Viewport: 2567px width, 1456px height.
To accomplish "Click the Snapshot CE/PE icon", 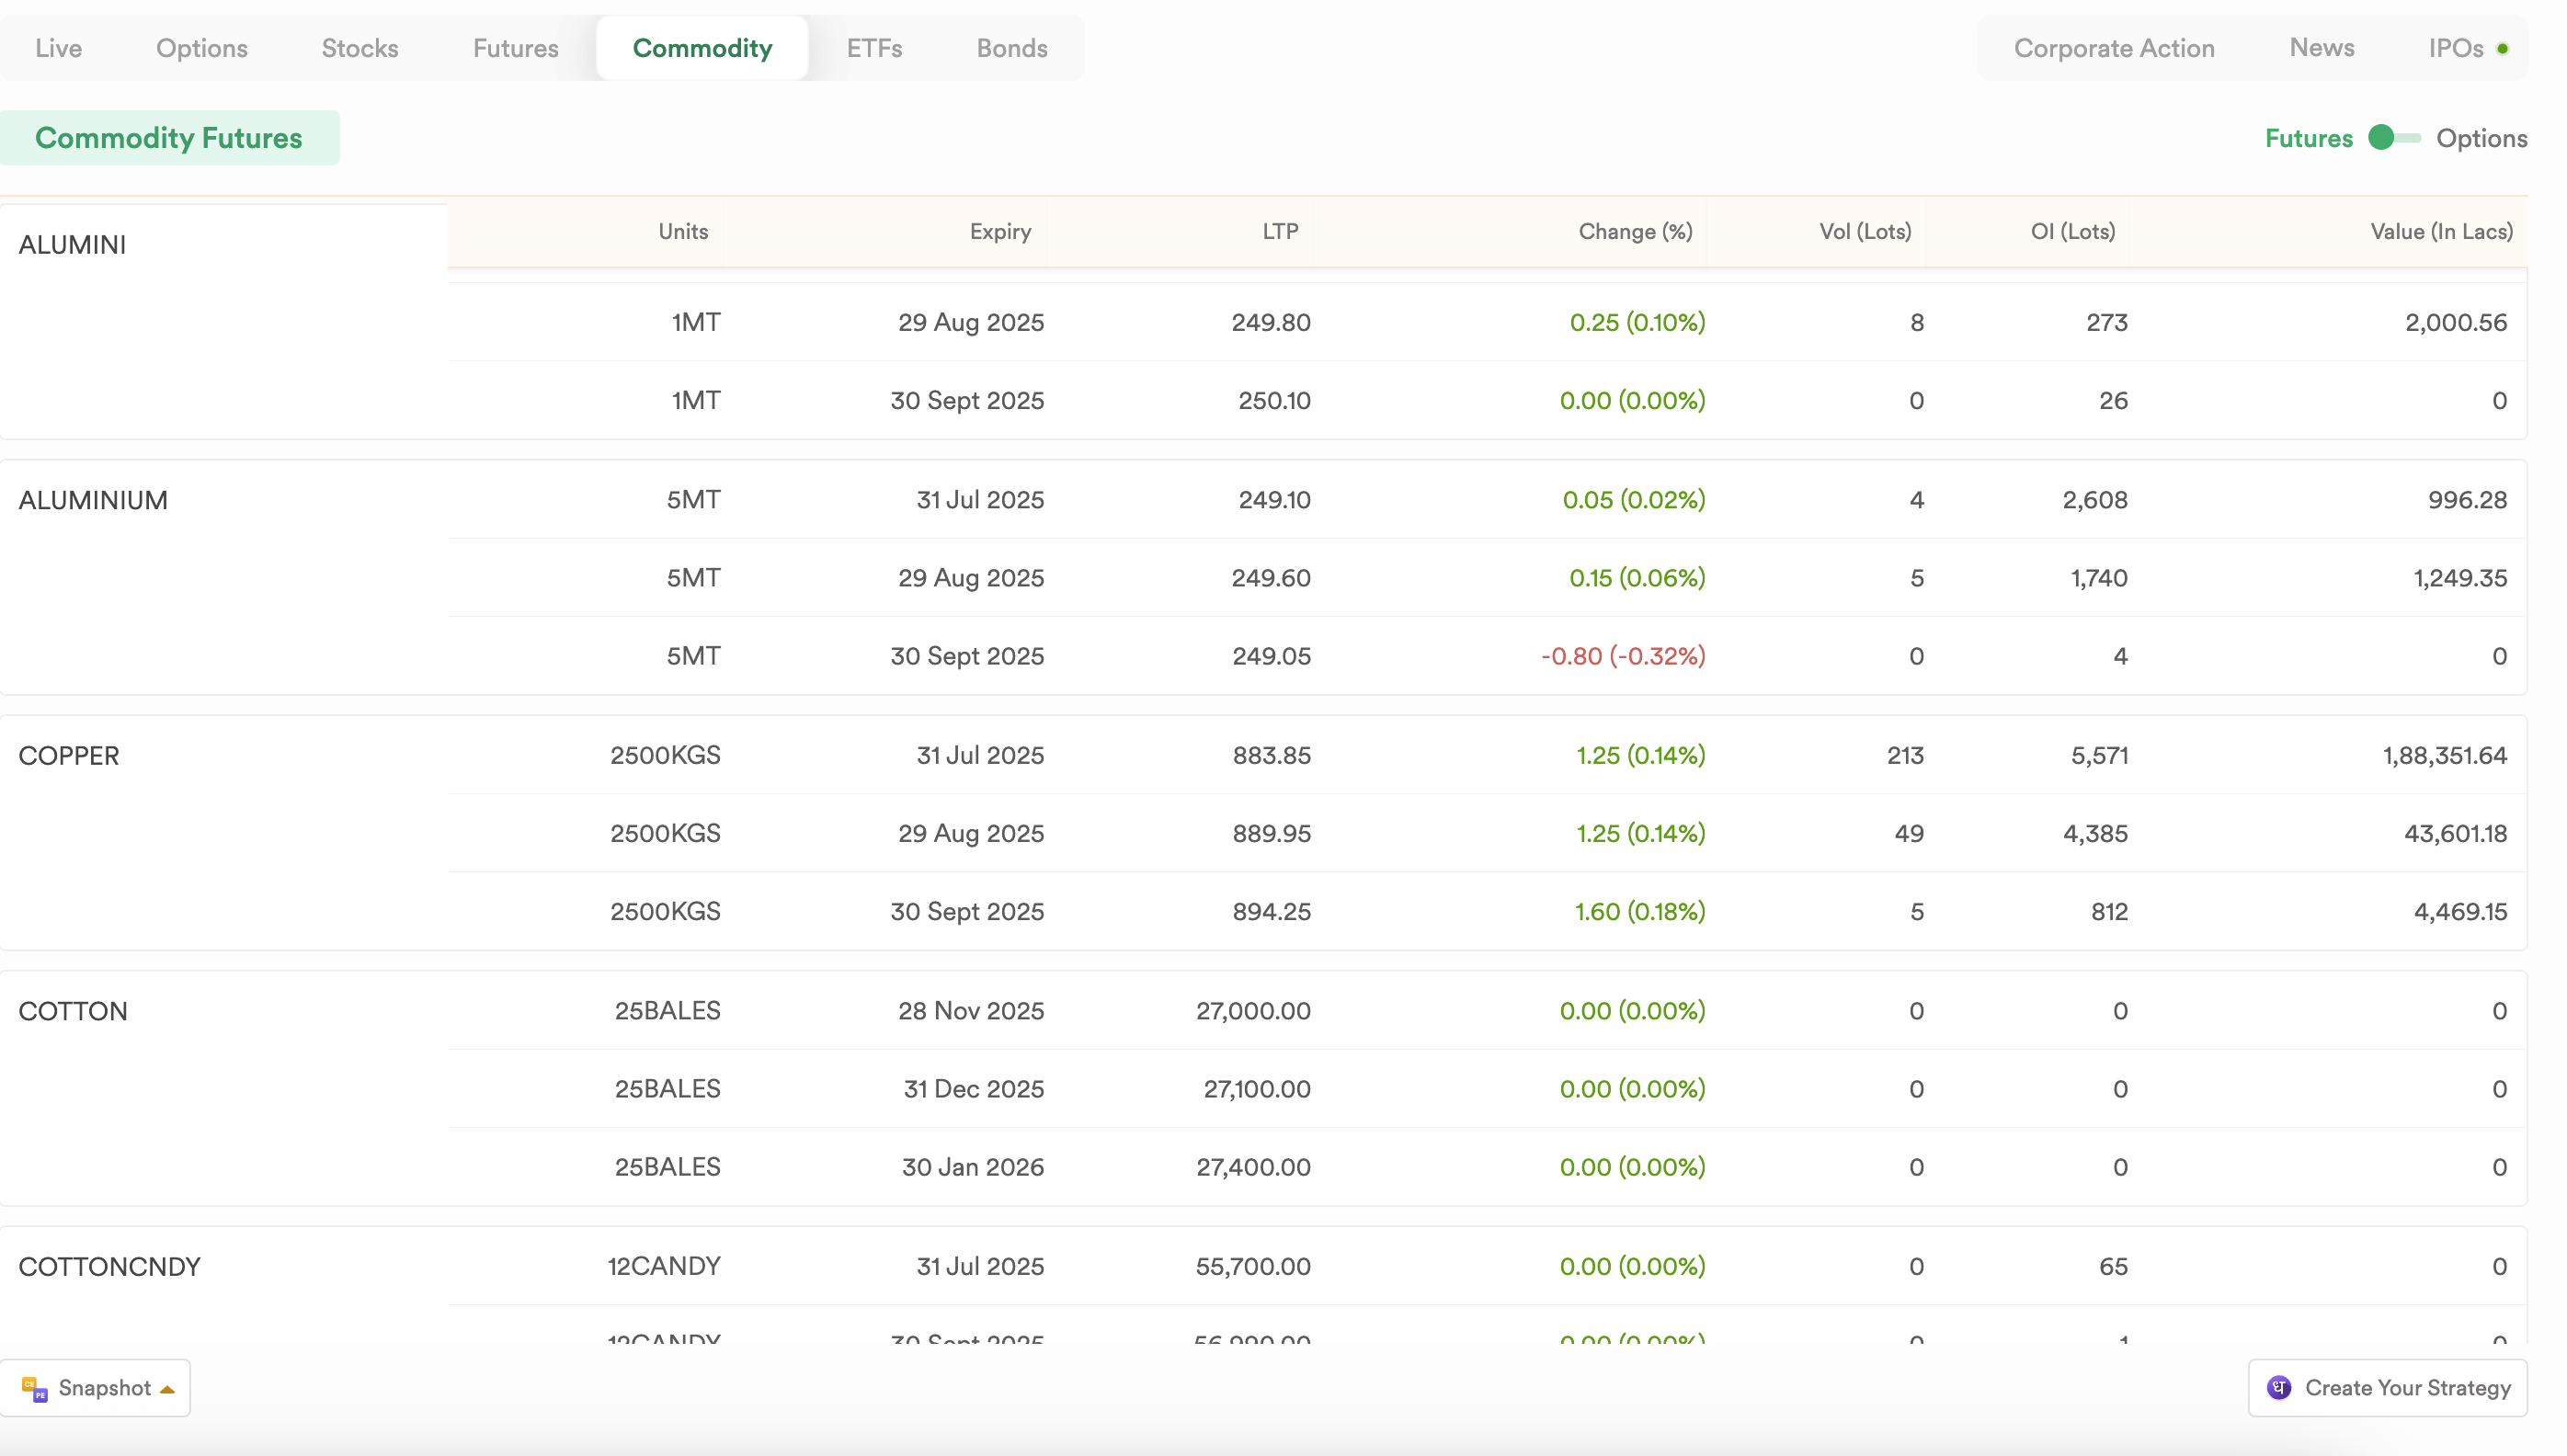I will coord(36,1388).
